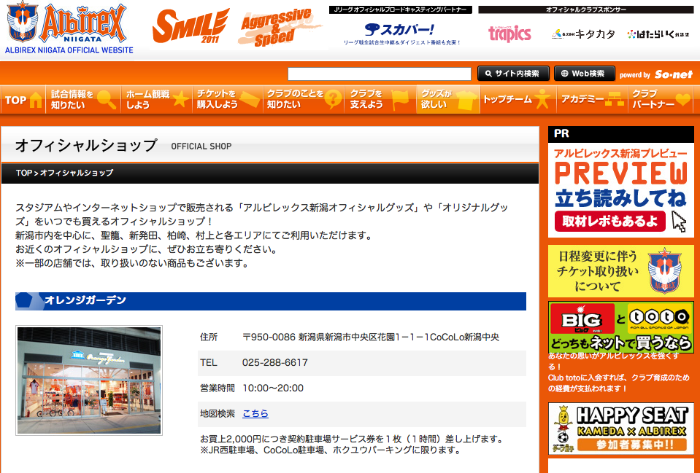
Task: Open the HAPPY SEAT KAMEDA × ALBIREX banner
Action: (621, 429)
